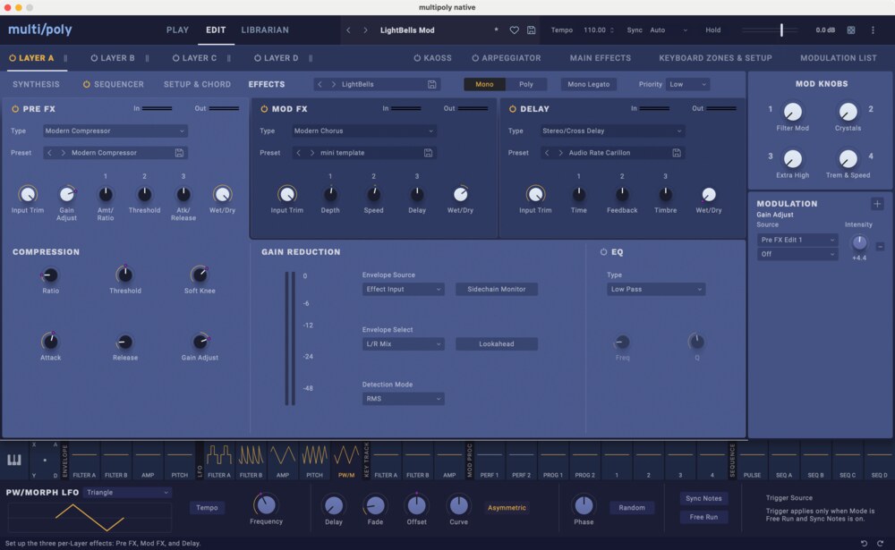Click the Sidechain Monitor button
The width and height of the screenshot is (895, 550).
pos(497,290)
